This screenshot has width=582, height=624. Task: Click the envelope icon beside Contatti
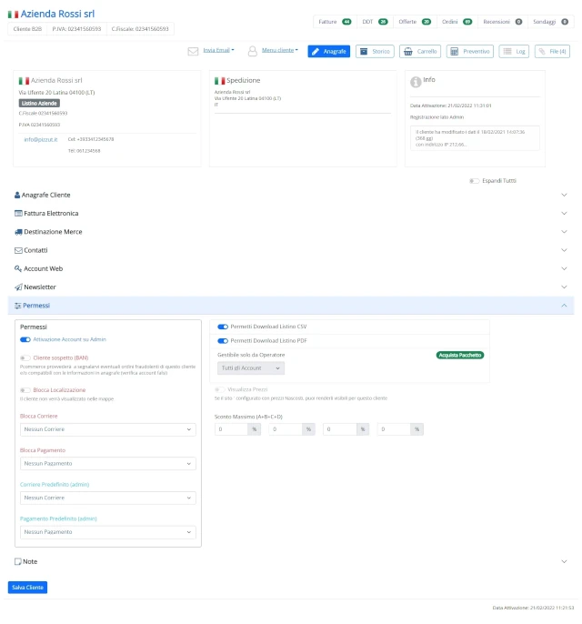click(x=18, y=250)
